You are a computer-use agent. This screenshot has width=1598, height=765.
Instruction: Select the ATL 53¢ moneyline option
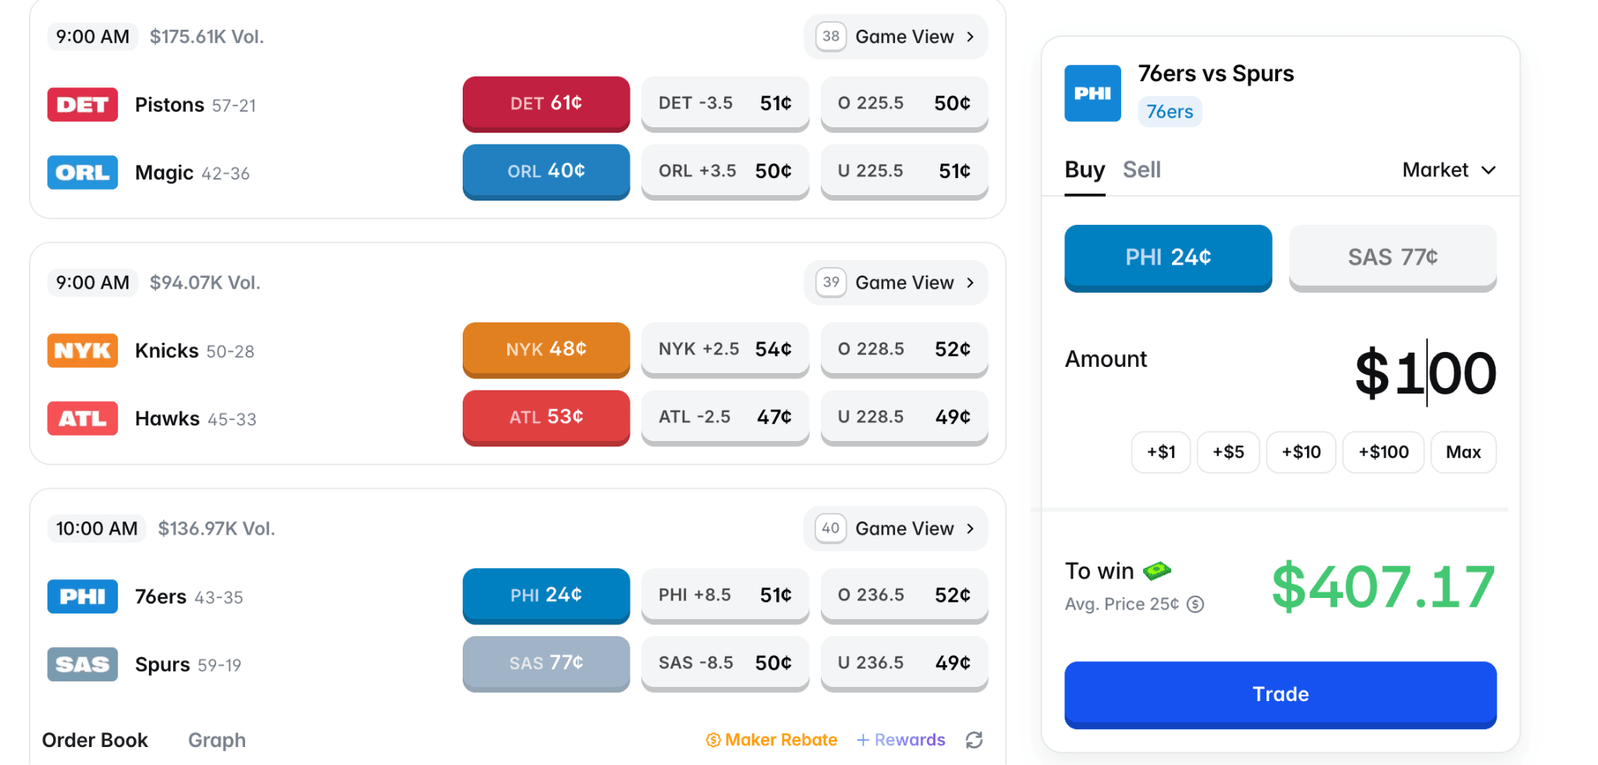546,417
